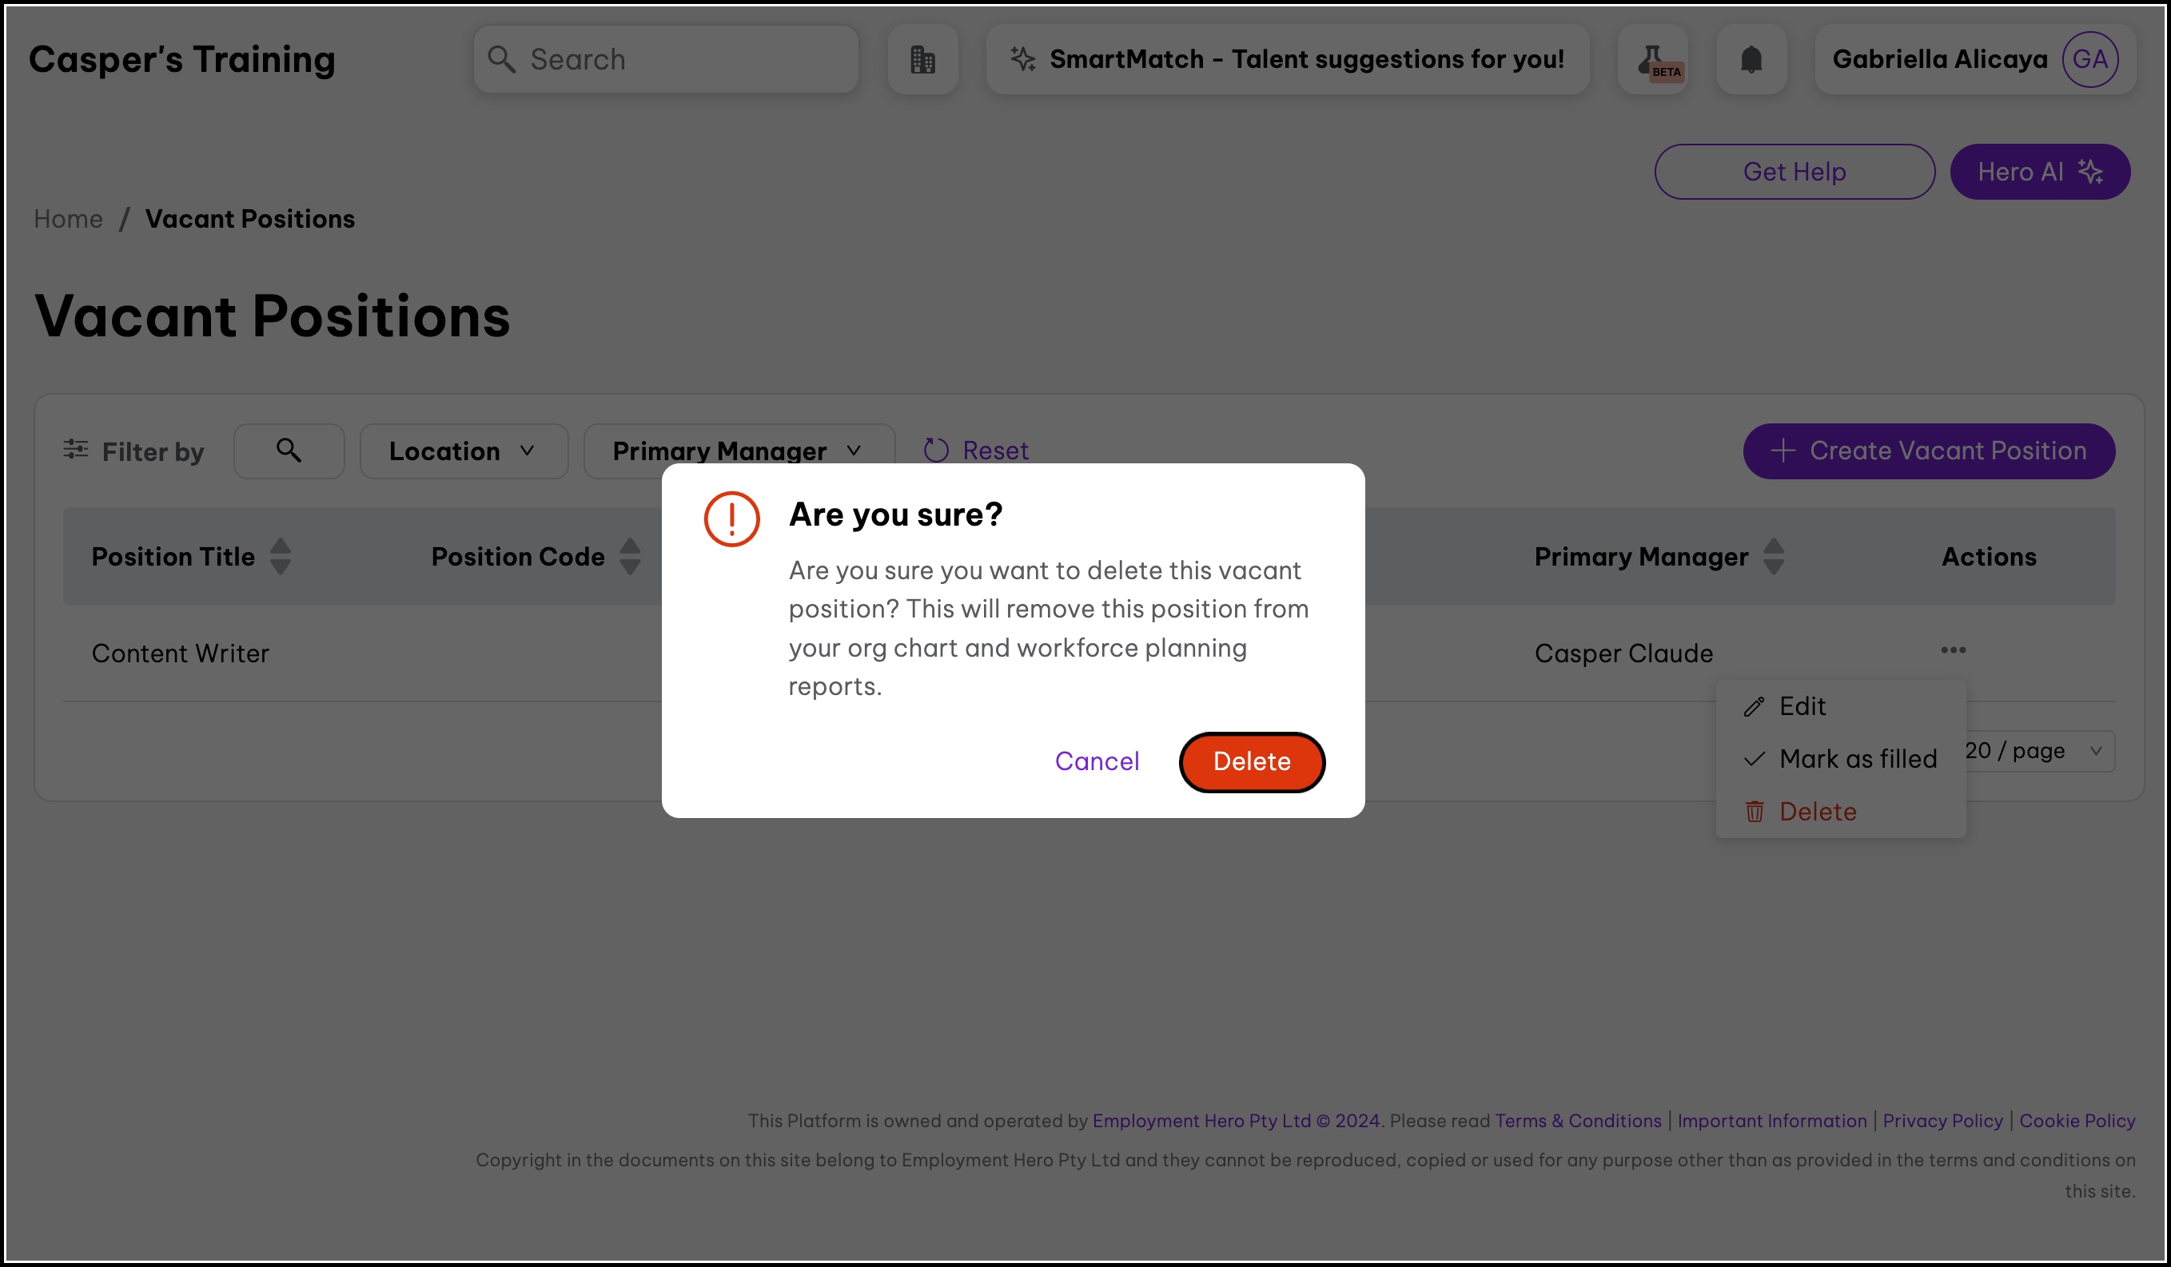
Task: Sort by Primary Manager column arrows
Action: (x=1773, y=557)
